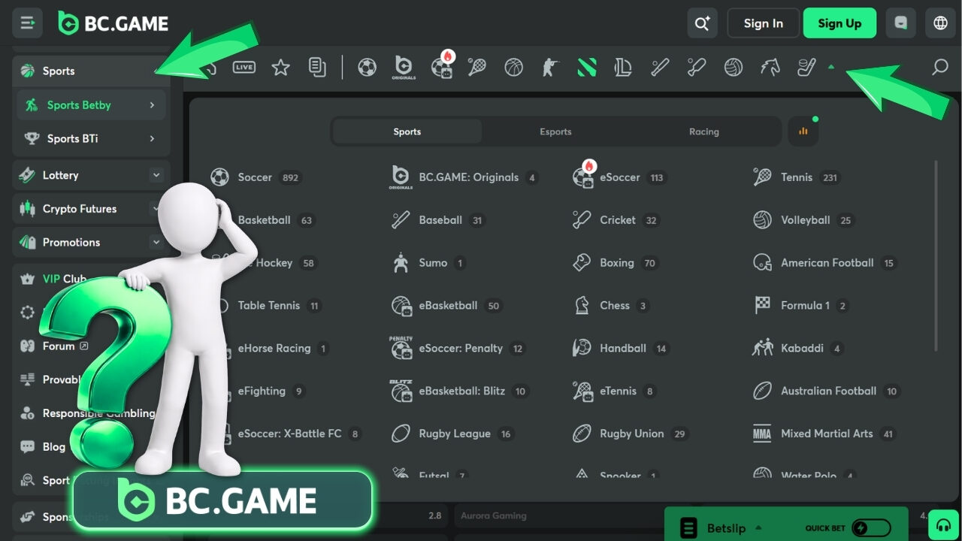Select Volleyball 25 in sports list
962x541 pixels.
click(x=804, y=220)
